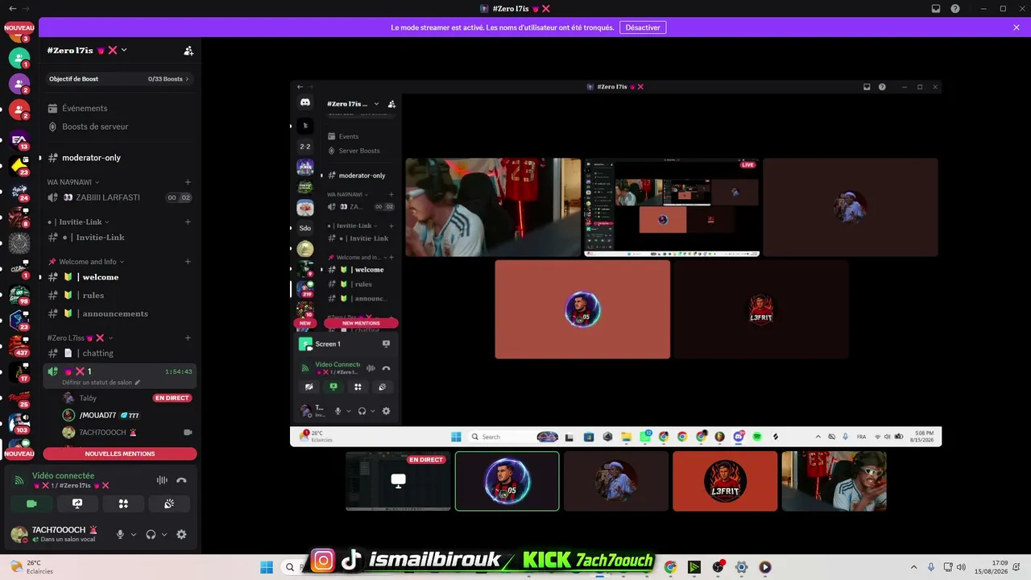This screenshot has width=1031, height=580.
Task: Open Windows Settings gear in taskbar
Action: pyautogui.click(x=742, y=567)
